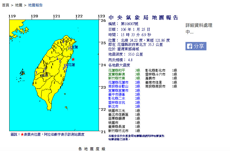Image resolution: width=230 pixels, height=151 pixels.
Task: Click the 芮氏規模 4.8 magnitude line
Action: coord(120,60)
